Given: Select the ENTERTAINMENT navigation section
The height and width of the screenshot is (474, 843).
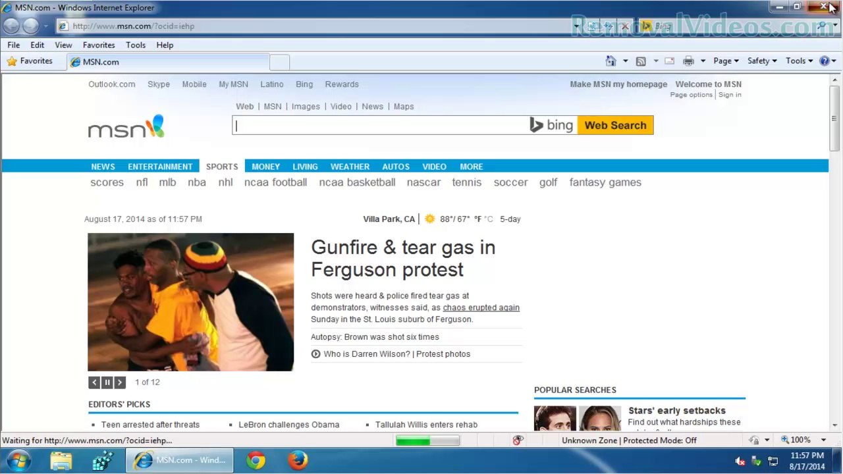Looking at the screenshot, I should [x=160, y=167].
